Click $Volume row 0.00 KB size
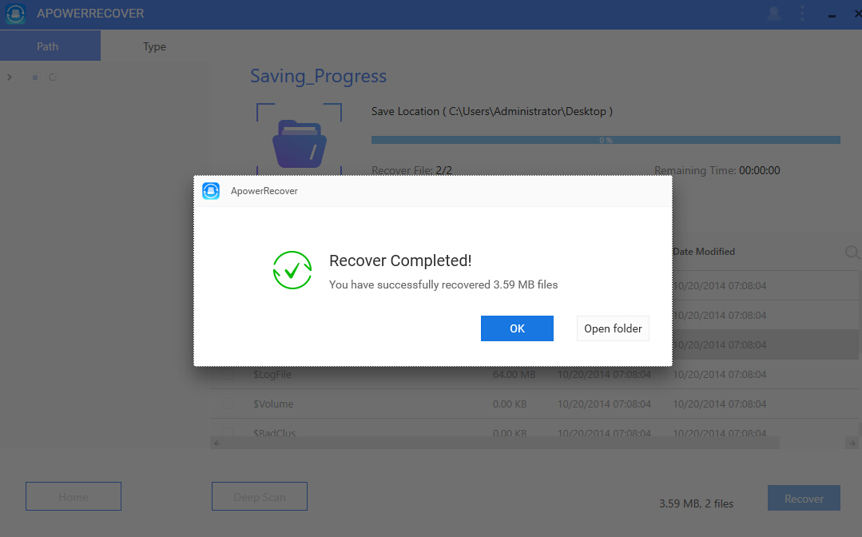The image size is (862, 537). point(510,404)
